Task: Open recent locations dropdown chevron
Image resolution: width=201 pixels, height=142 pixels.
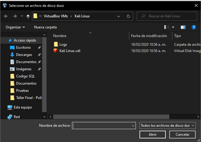Action: coord(22,16)
